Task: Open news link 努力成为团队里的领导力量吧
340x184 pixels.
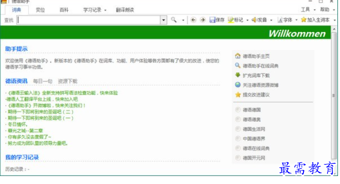Action: [38, 143]
